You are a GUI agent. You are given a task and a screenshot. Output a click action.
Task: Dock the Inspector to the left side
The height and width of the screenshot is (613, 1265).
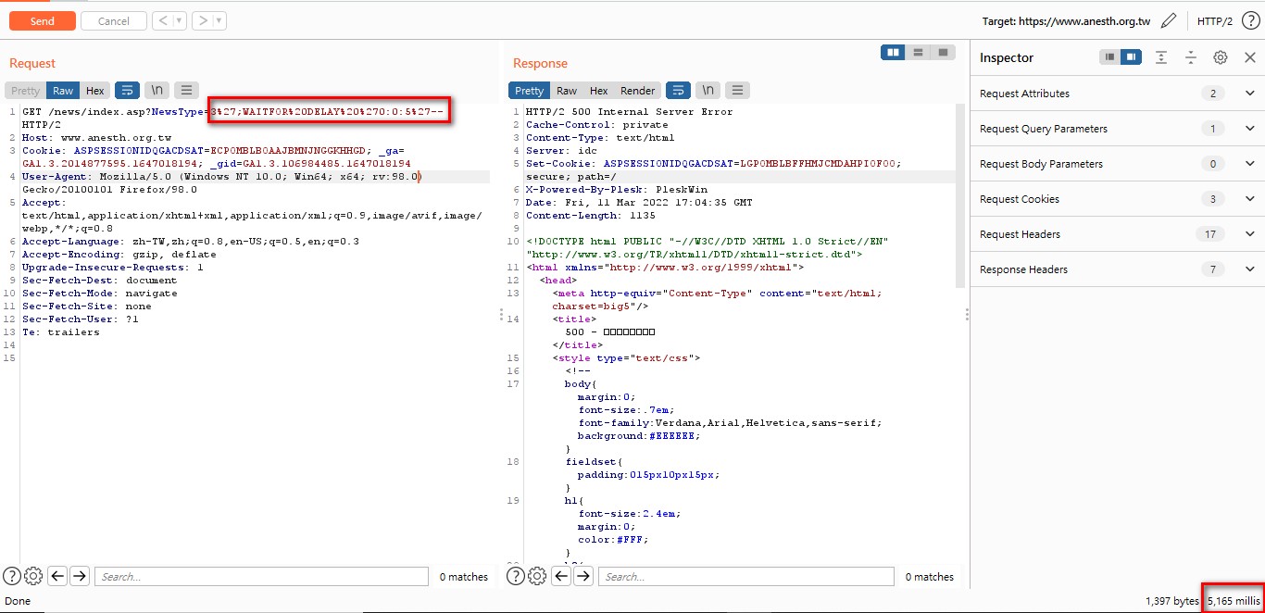coord(1109,57)
